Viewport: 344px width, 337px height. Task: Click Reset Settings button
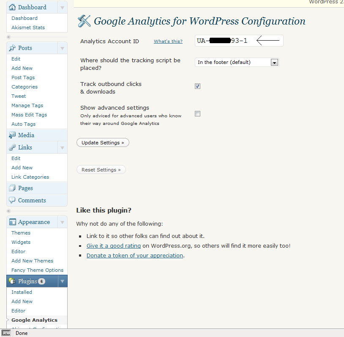coord(101,170)
